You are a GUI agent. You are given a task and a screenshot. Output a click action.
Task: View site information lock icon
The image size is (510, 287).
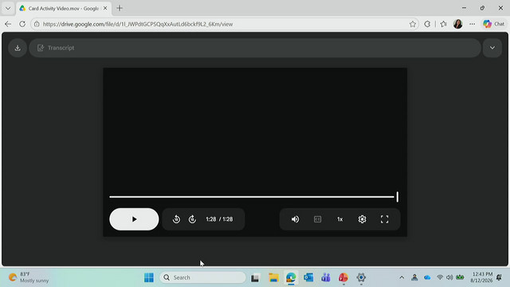[37, 24]
